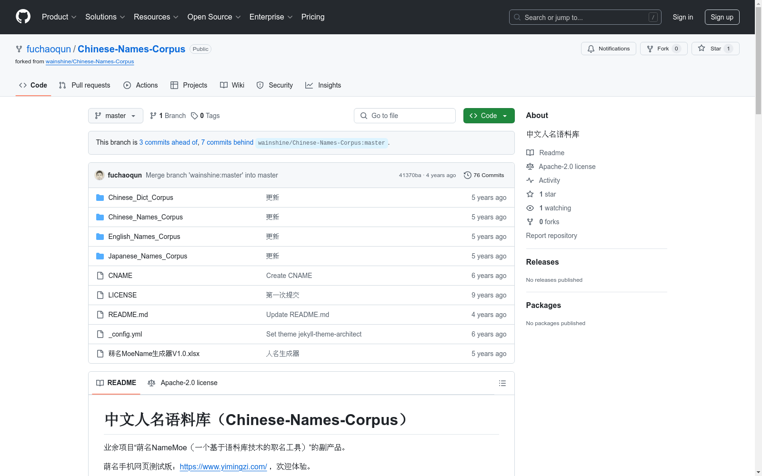
Task: Open the Wiki tab
Action: [232, 85]
